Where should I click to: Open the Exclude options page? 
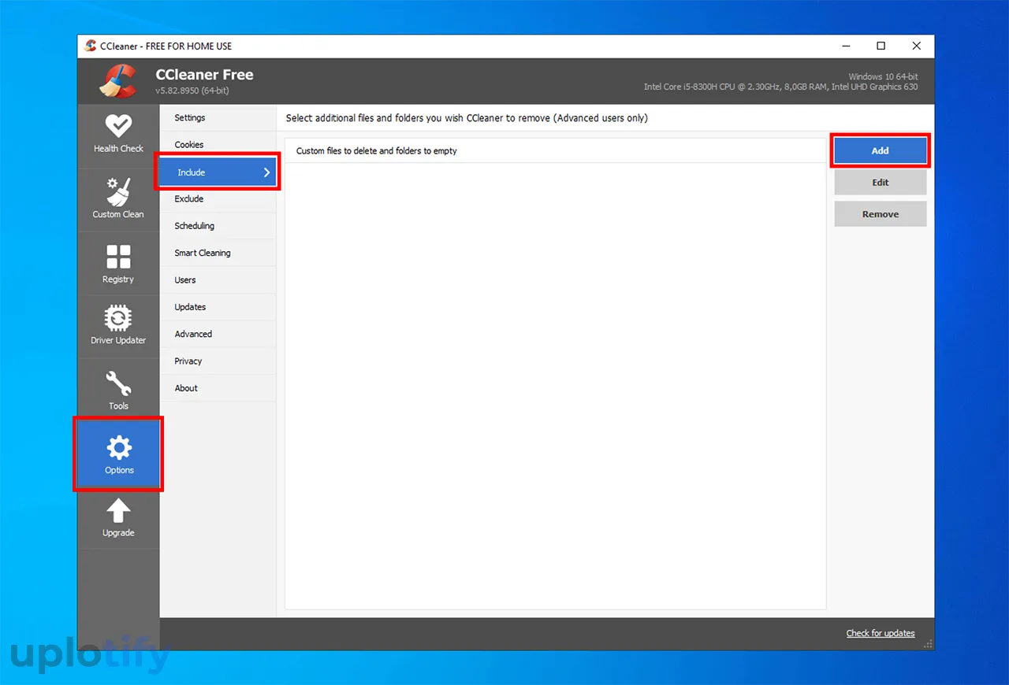tap(218, 199)
